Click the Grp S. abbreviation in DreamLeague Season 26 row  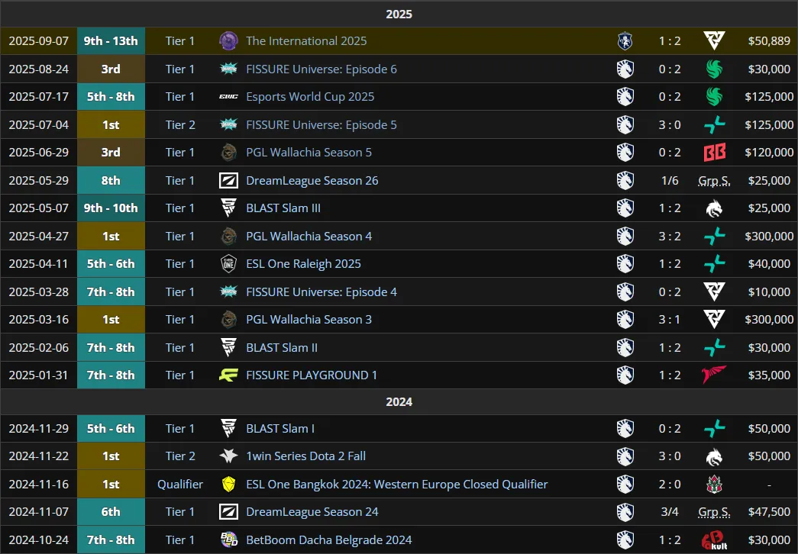[x=714, y=181]
